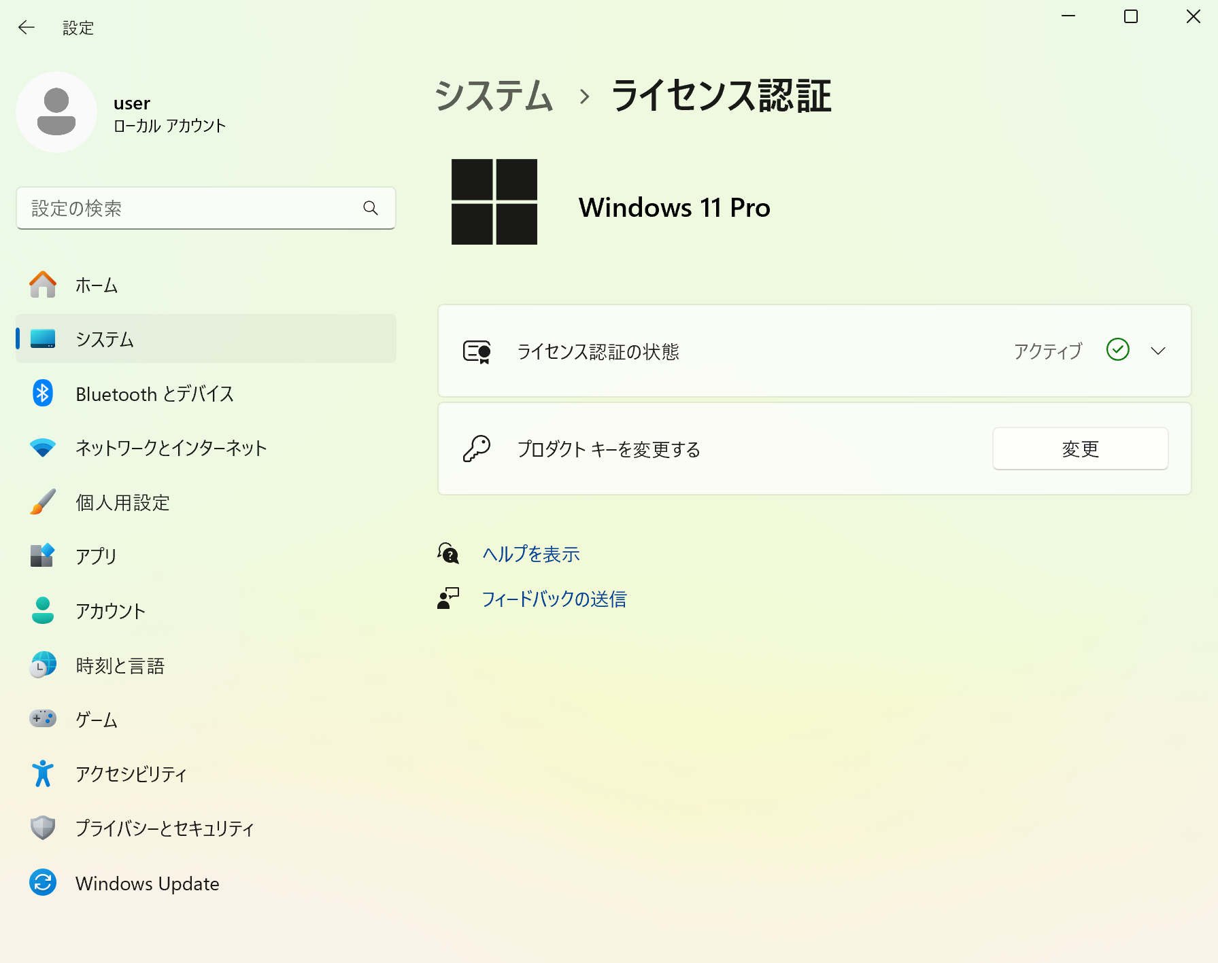This screenshot has width=1218, height=963.
Task: Select プライバシーとセキュリティ category
Action: point(206,828)
